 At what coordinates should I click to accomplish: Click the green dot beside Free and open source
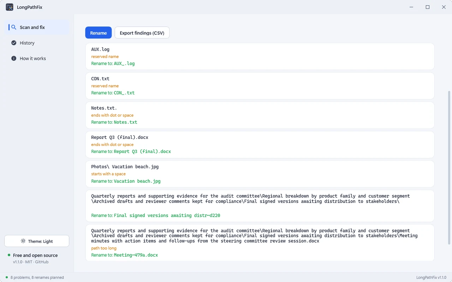click(x=9, y=255)
